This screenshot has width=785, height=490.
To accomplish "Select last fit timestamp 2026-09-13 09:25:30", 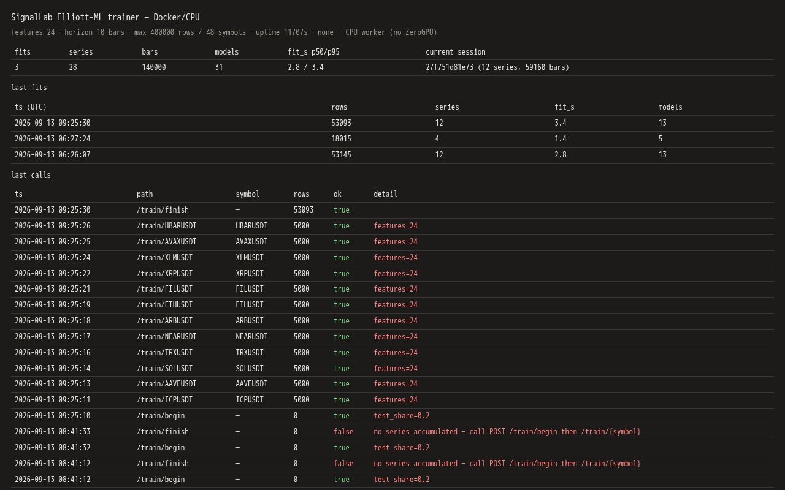I will pyautogui.click(x=53, y=123).
